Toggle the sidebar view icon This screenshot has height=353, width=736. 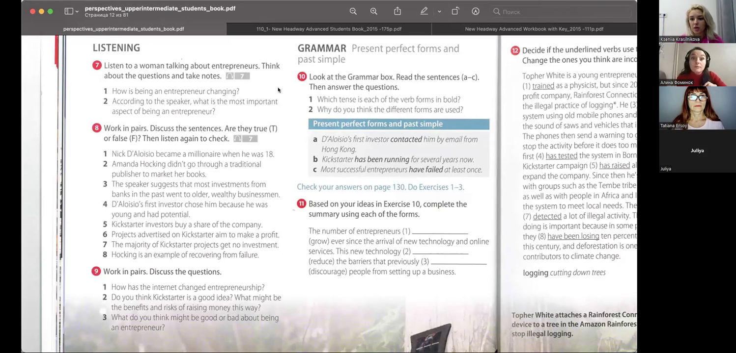69,11
